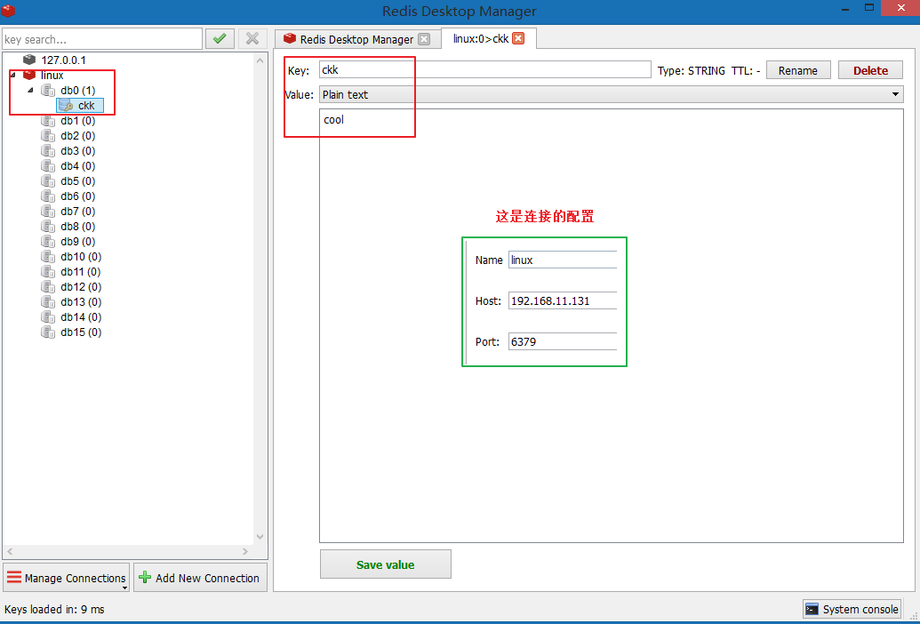Click tree horizontal scrollbar left arrow
920x624 pixels.
coord(10,551)
